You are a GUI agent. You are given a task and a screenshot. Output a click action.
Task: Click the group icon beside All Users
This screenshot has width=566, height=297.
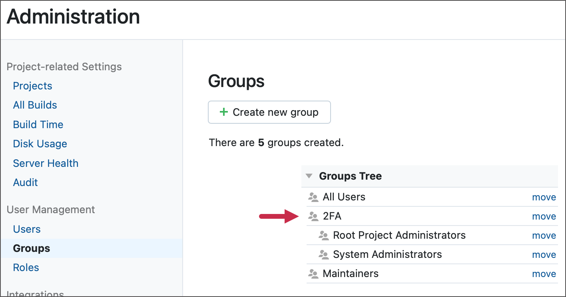(313, 197)
